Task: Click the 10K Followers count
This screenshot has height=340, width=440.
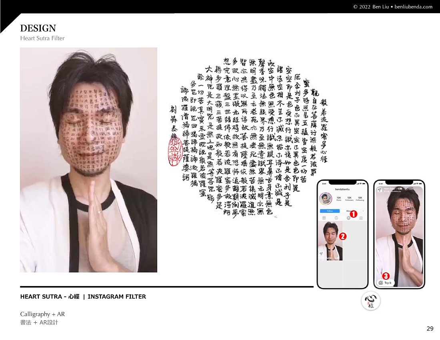Action: click(x=349, y=198)
